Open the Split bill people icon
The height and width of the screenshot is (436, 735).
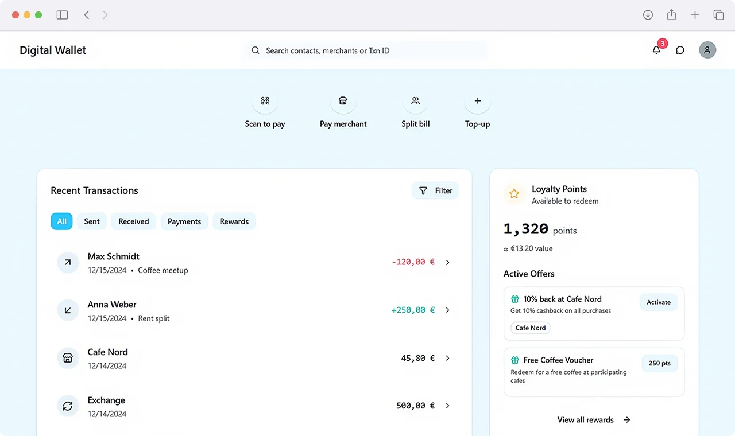click(x=416, y=101)
